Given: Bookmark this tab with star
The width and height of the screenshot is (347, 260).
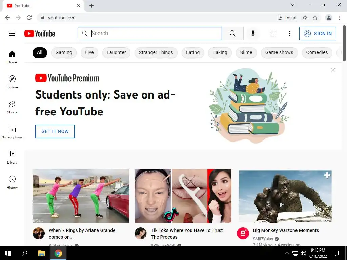Looking at the screenshot, I should point(315,18).
